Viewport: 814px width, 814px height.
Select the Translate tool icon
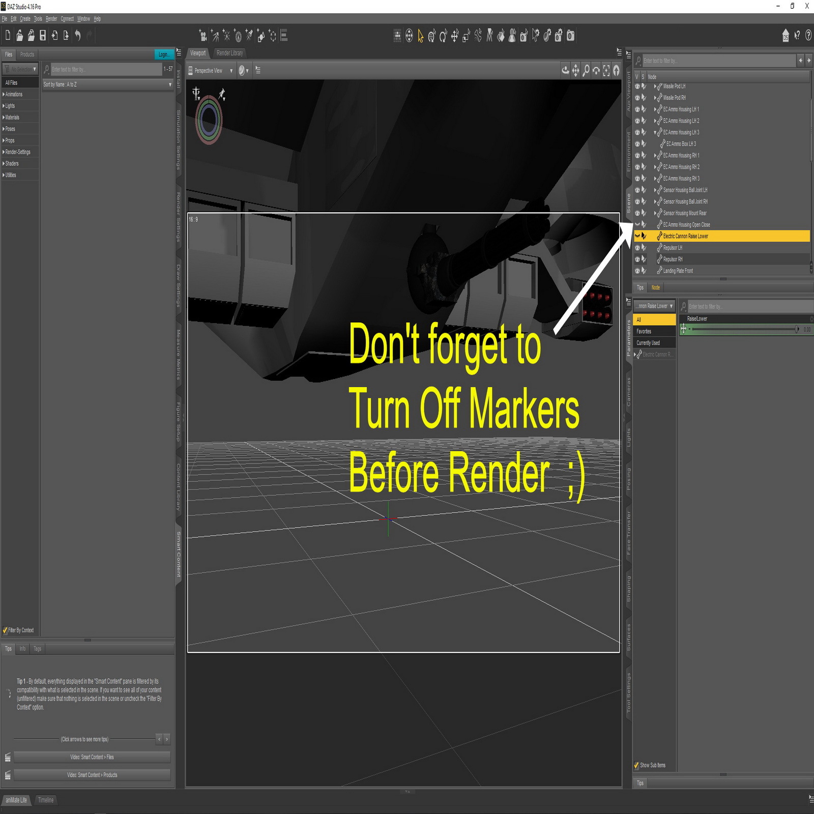point(454,36)
